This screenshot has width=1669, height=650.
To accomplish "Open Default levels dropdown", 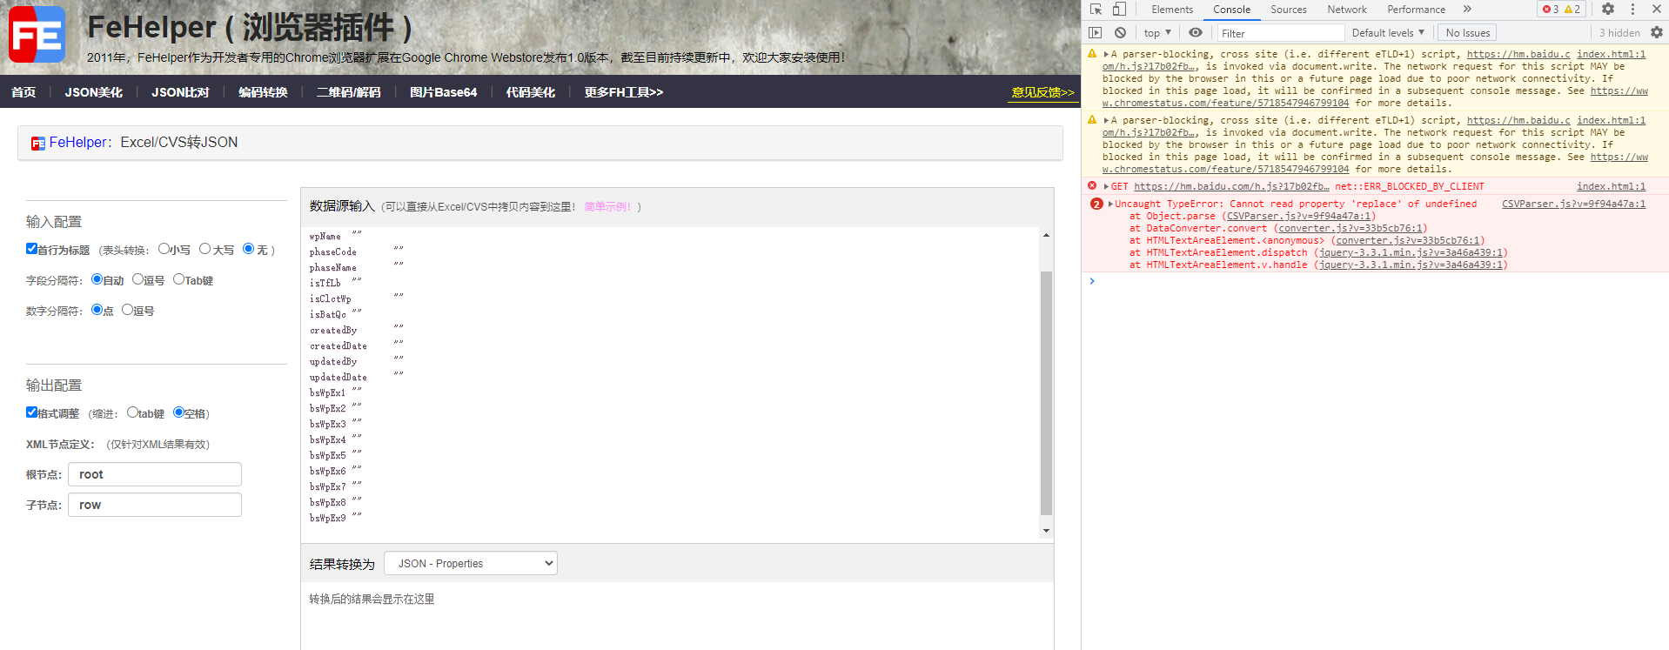I will click(x=1388, y=33).
